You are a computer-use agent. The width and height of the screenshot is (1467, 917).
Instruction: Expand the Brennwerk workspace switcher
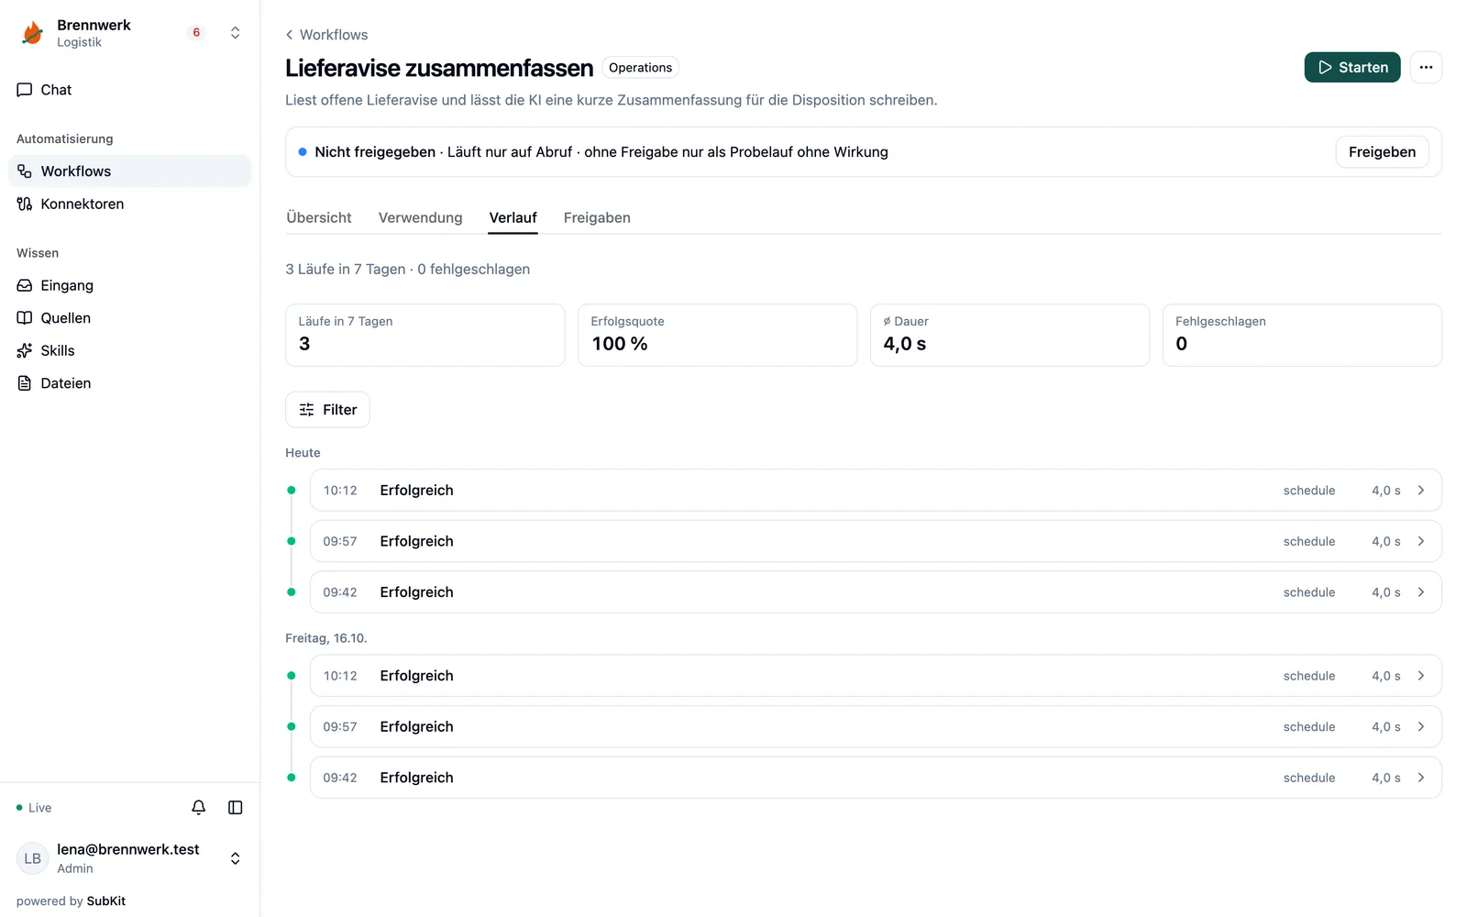pyautogui.click(x=236, y=33)
